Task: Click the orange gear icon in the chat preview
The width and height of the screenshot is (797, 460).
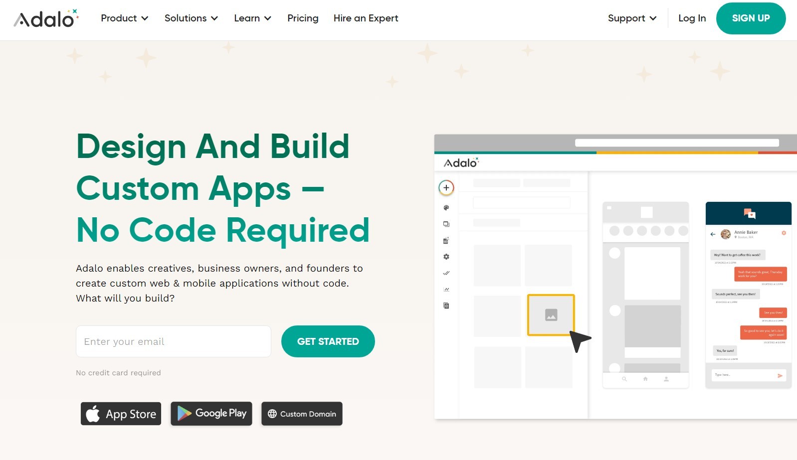Action: click(x=784, y=233)
